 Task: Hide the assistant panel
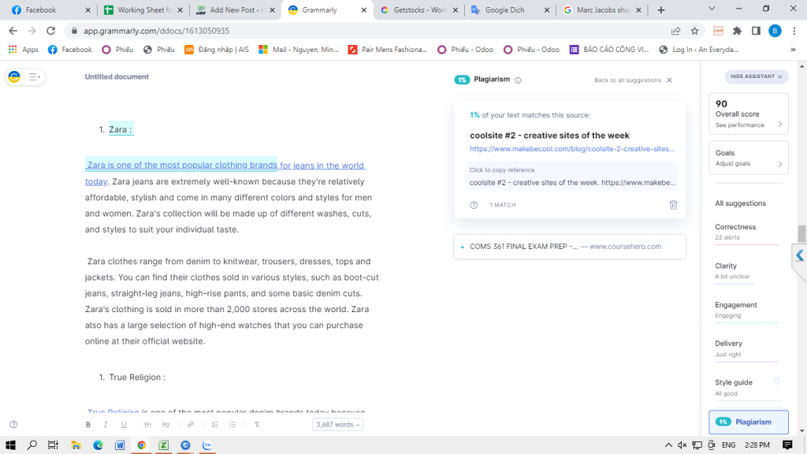point(757,76)
